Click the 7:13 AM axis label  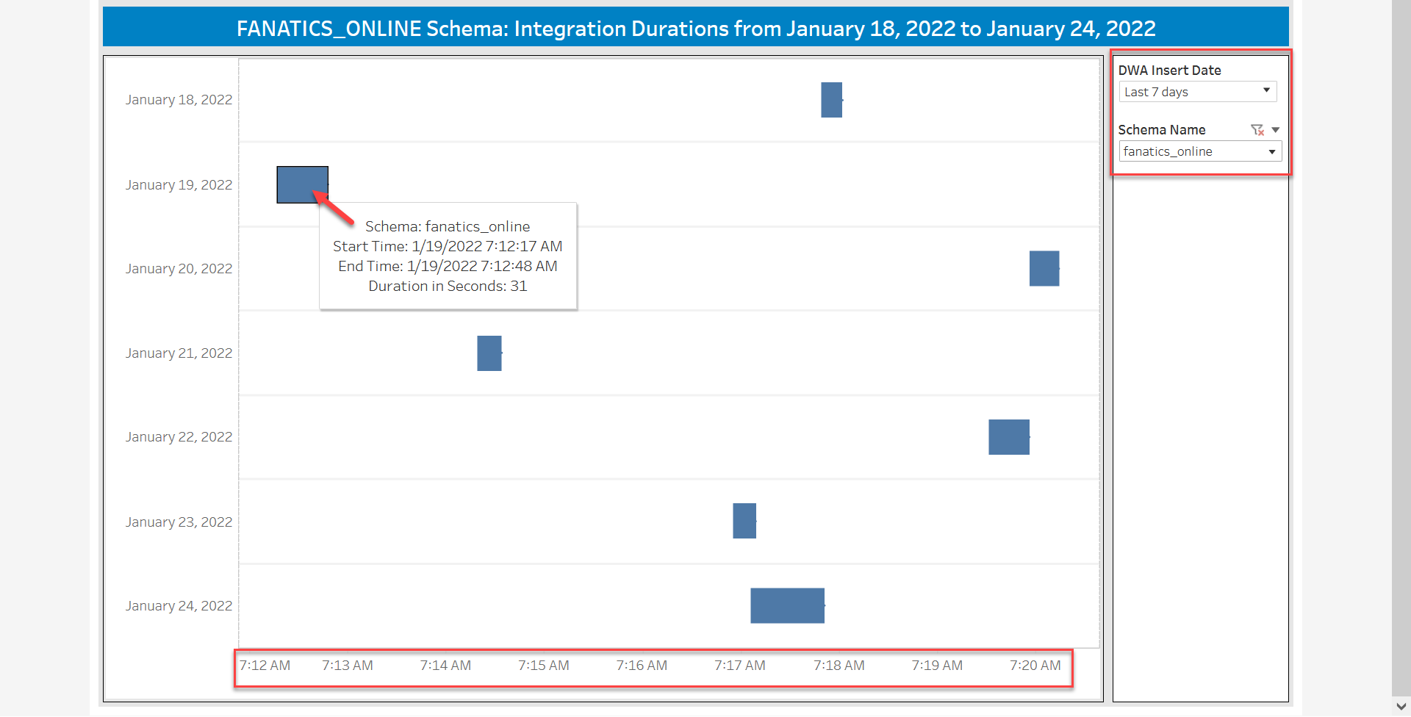coord(348,666)
